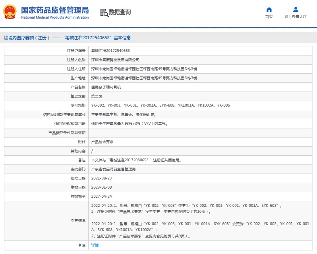This screenshot has height=254, width=317.
Task: Select intended use text 适用于生产氧含量为93%
Action: click(129, 124)
